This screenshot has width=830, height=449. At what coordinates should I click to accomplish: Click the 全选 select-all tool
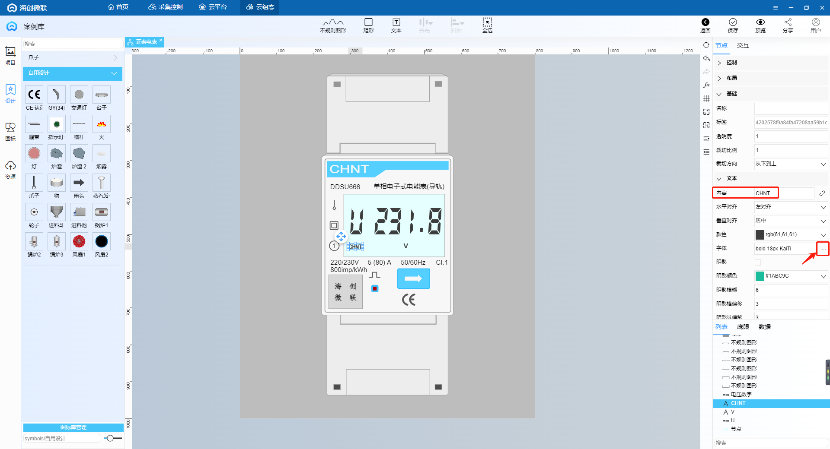(x=487, y=25)
